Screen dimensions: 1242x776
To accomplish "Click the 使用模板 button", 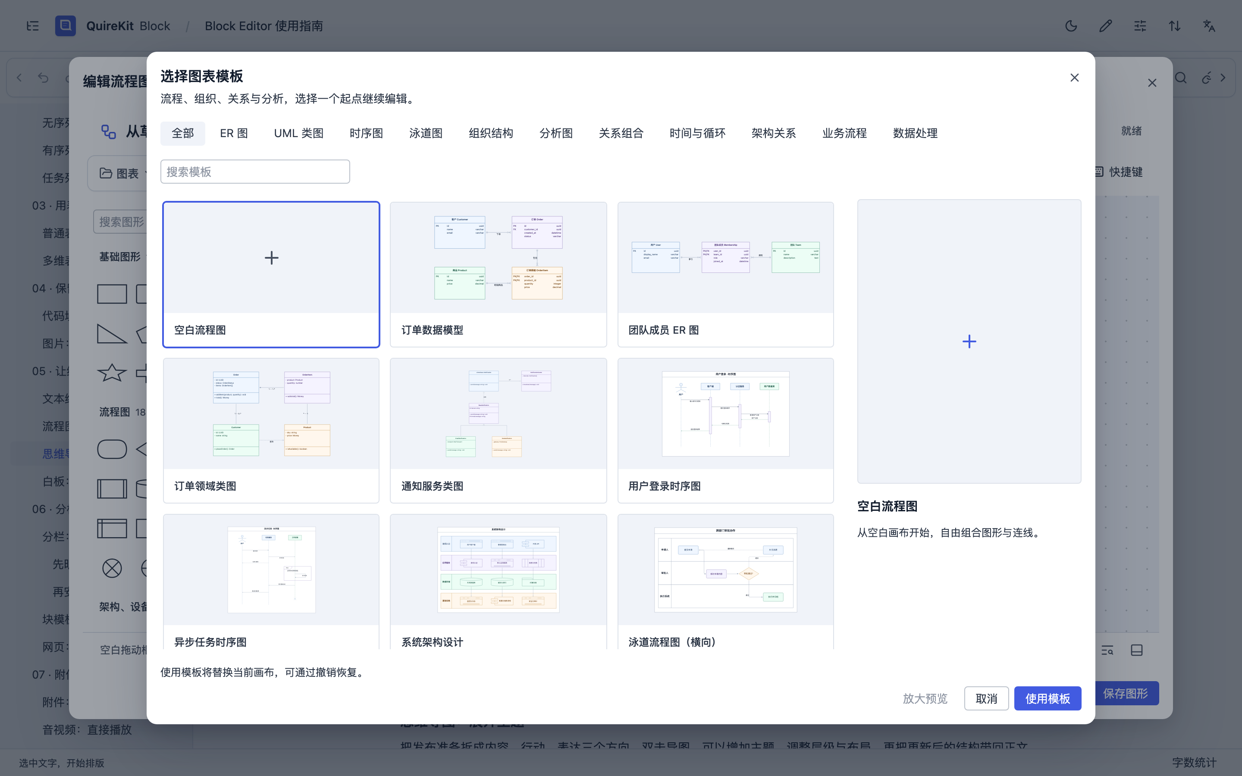I will click(x=1048, y=698).
